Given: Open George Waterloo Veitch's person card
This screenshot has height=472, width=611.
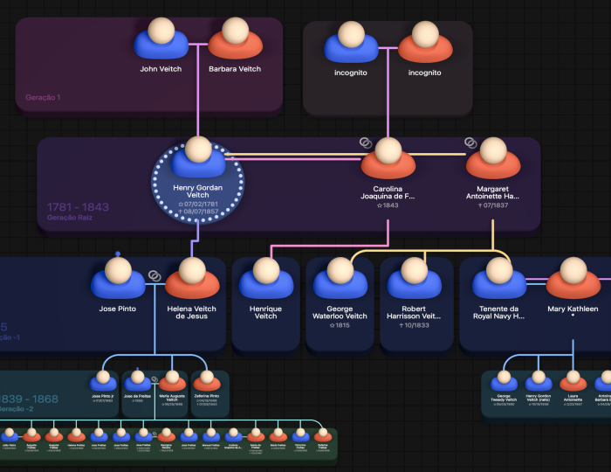Looking at the screenshot, I should [340, 304].
